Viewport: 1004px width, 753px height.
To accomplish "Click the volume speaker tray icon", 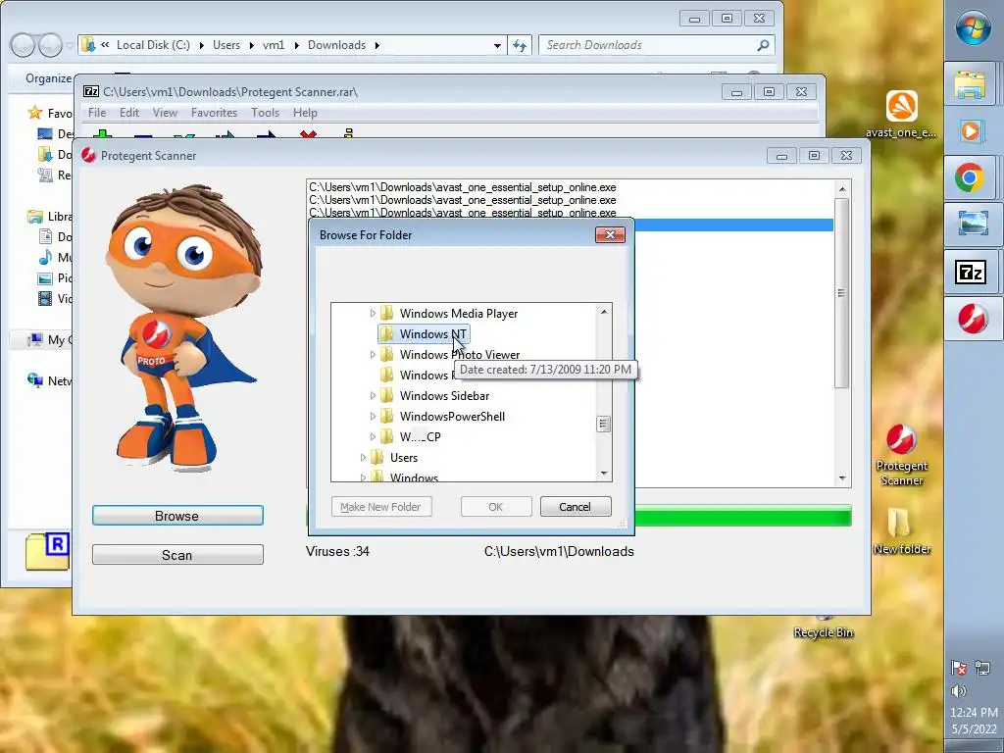I will 959,691.
